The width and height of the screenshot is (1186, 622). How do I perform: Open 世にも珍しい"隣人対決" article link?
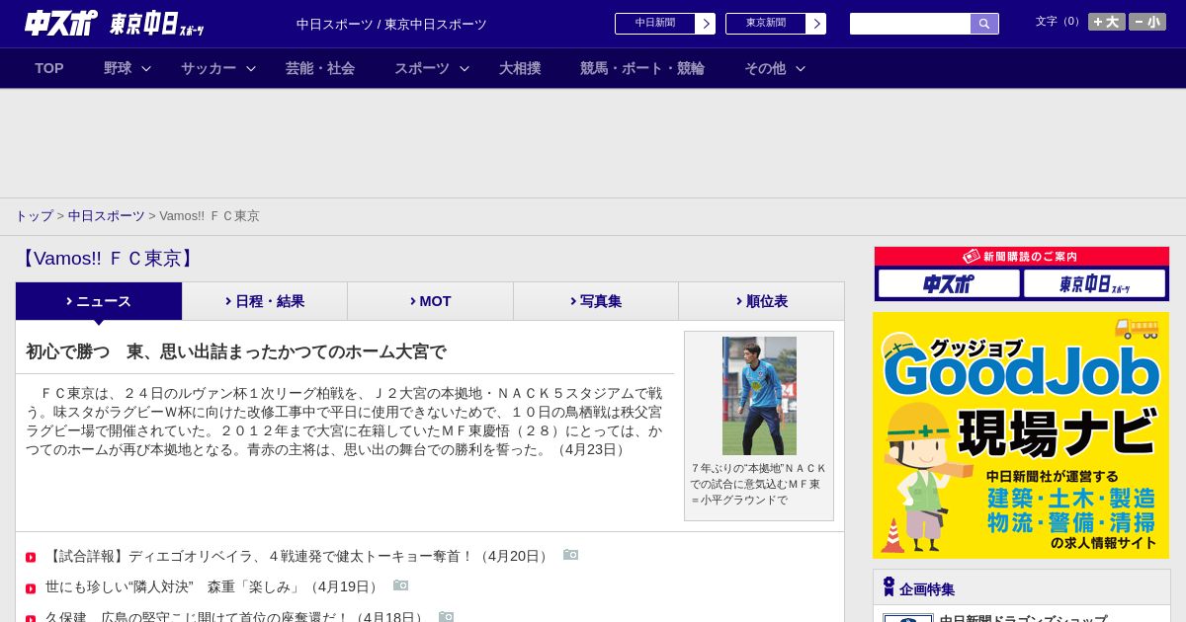click(213, 586)
